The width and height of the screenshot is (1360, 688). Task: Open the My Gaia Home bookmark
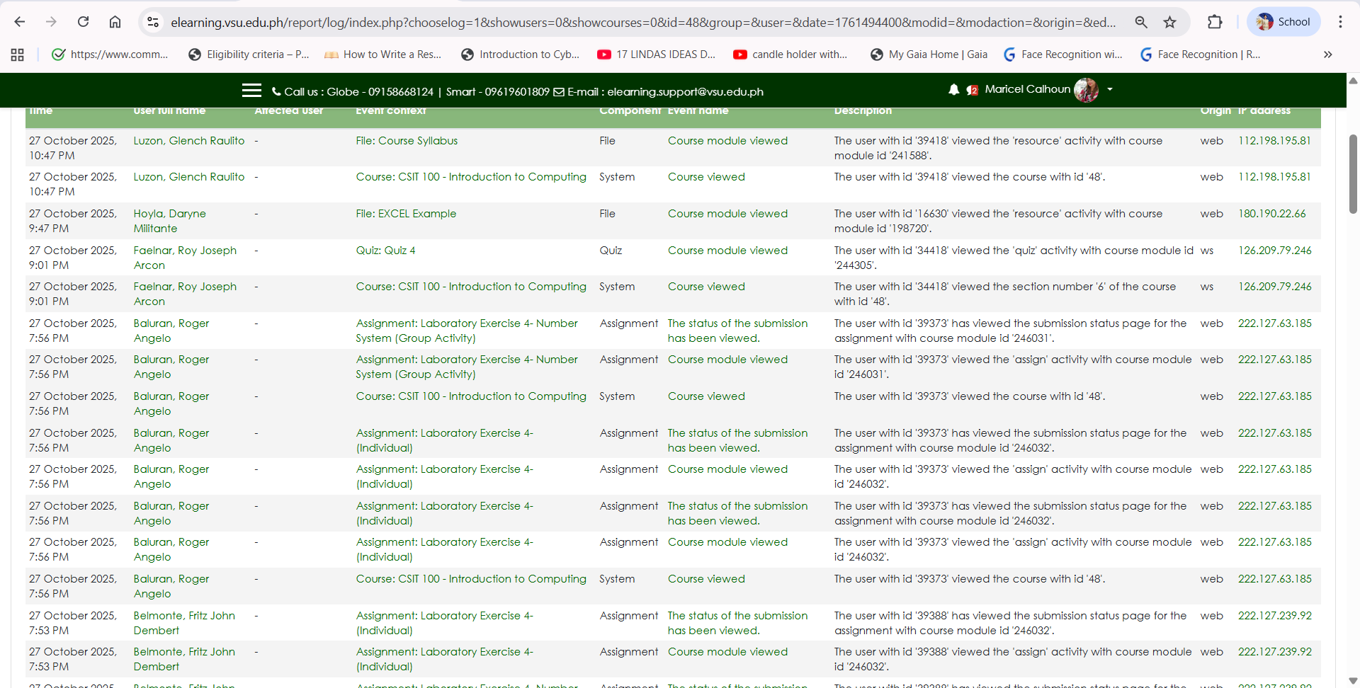pyautogui.click(x=929, y=55)
